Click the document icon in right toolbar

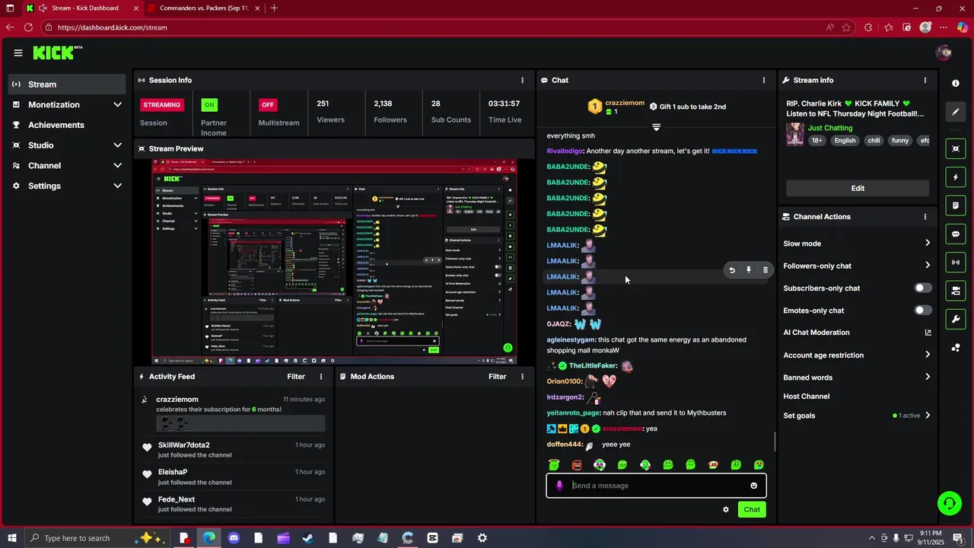pos(956,205)
